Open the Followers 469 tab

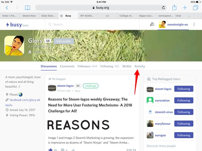[87, 66]
